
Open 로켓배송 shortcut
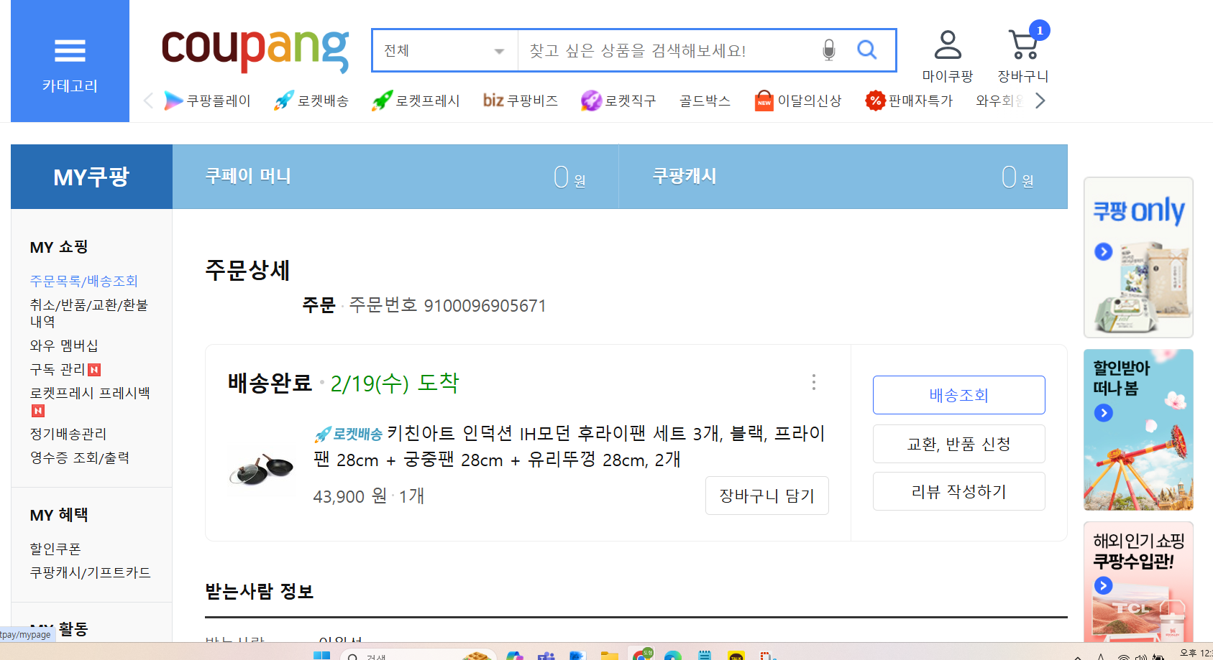tap(311, 101)
